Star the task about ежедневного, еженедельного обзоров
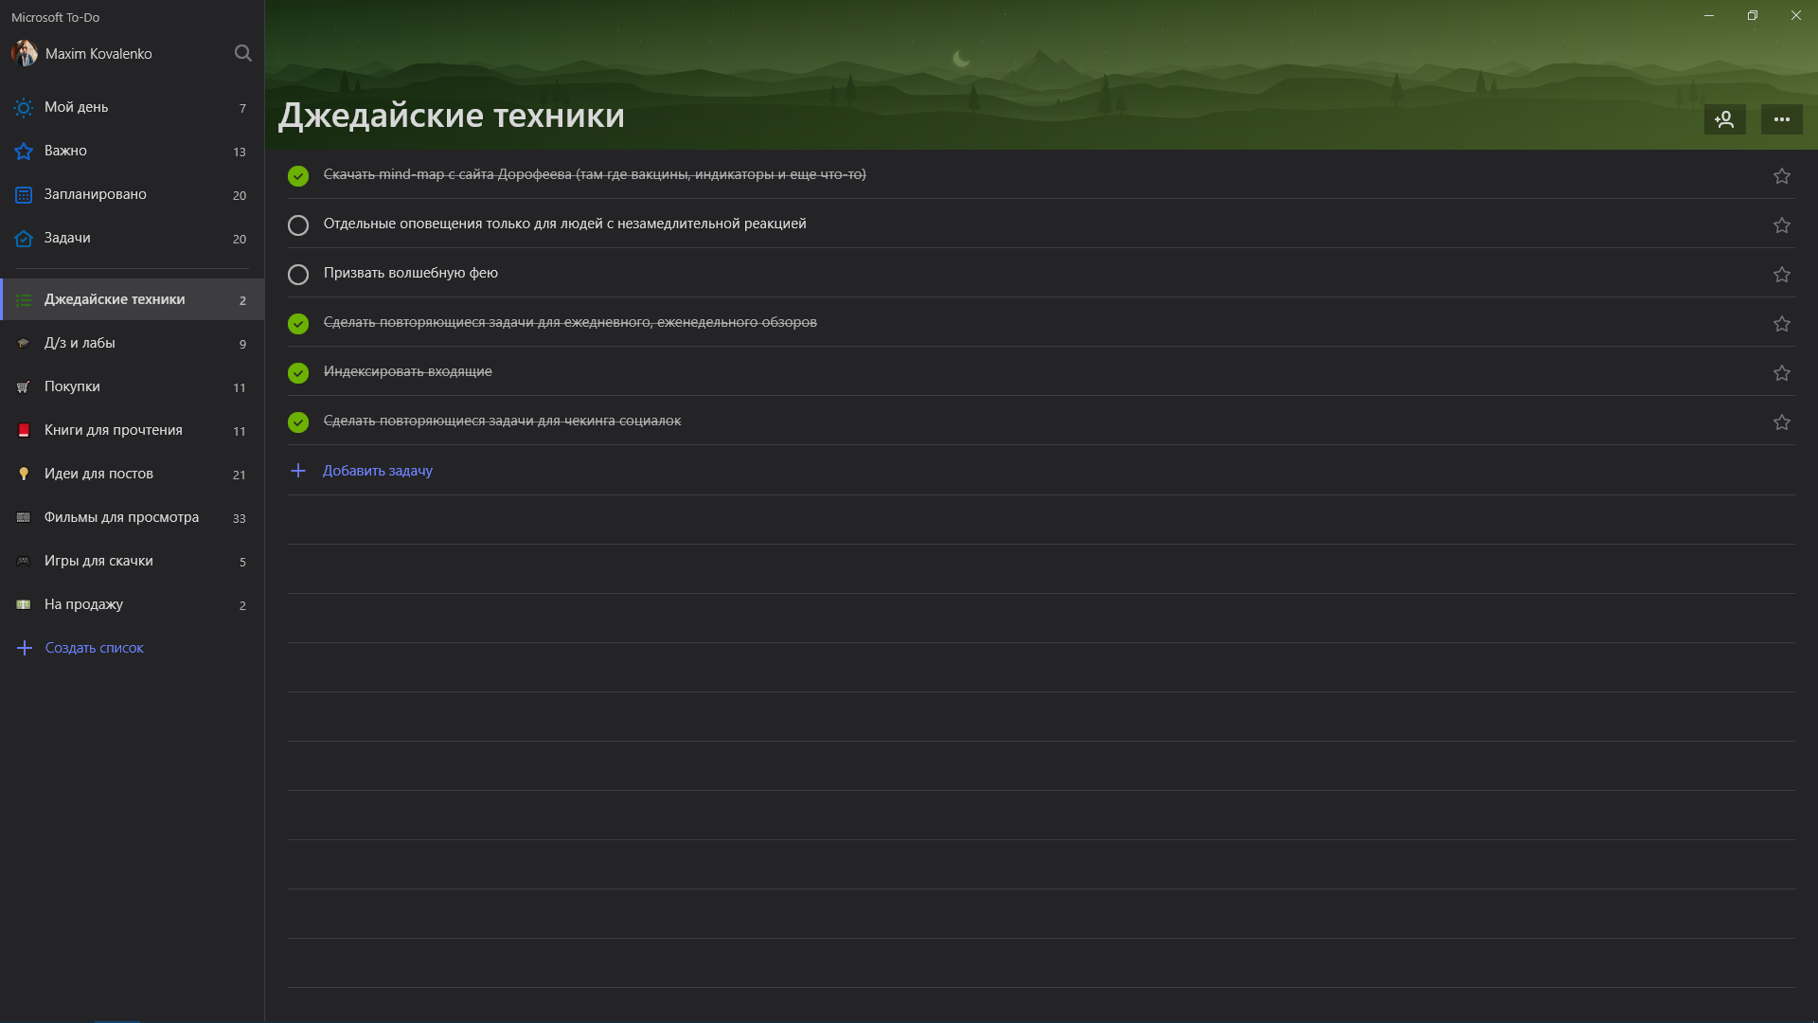1818x1023 pixels. (1781, 324)
